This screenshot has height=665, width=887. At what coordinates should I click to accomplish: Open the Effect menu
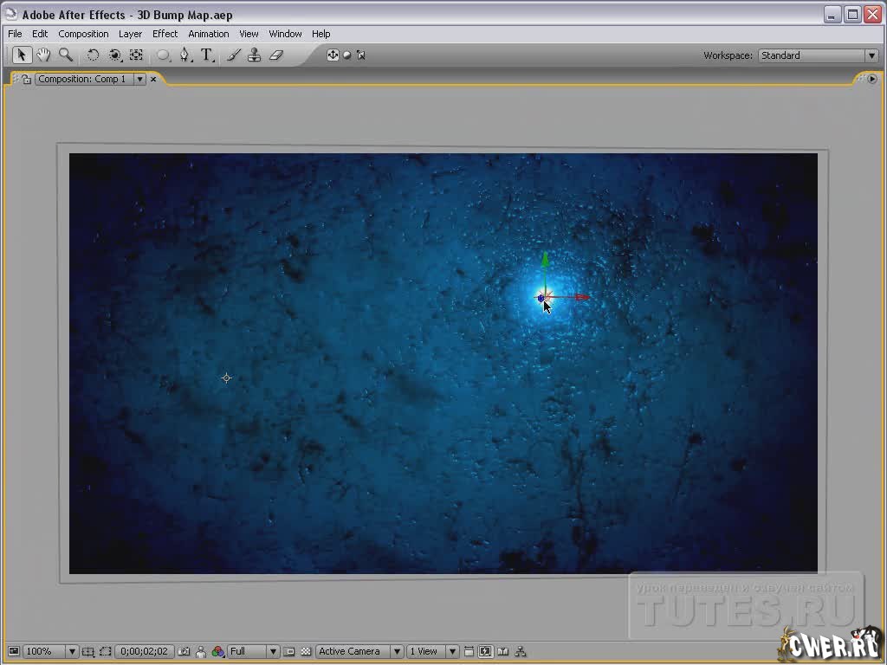pyautogui.click(x=165, y=34)
